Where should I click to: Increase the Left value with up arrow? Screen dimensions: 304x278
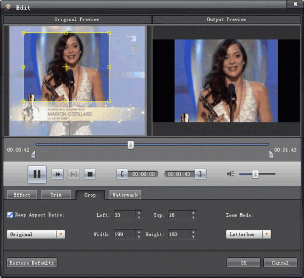click(139, 212)
